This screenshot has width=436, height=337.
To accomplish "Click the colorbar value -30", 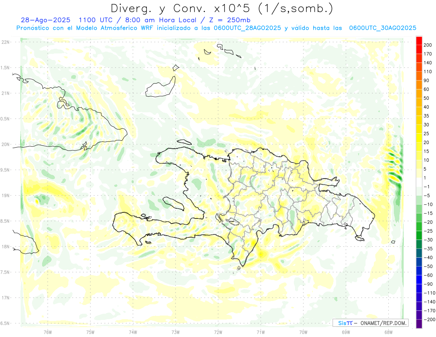I will click(429, 240).
